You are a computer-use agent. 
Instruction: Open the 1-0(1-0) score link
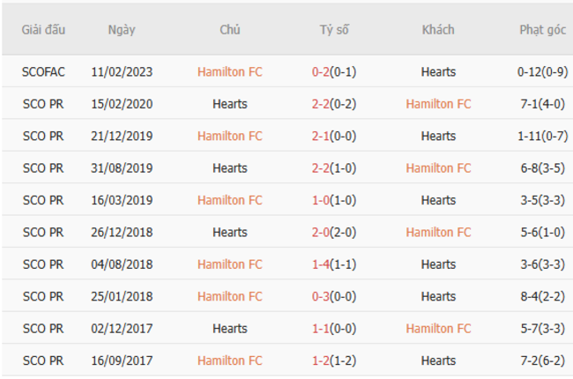coord(334,200)
